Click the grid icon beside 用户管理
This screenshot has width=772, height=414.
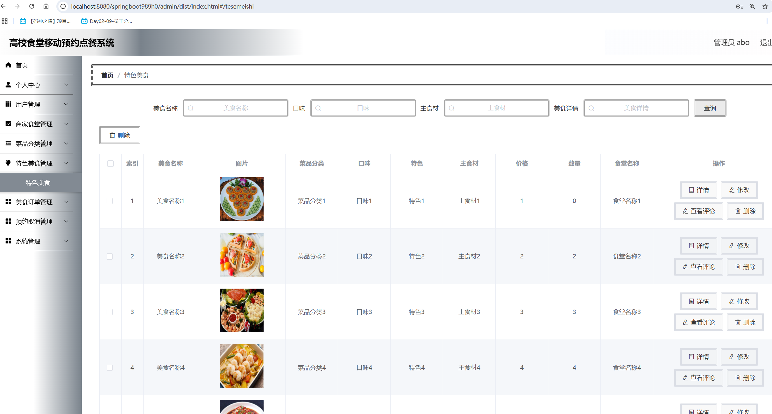pyautogui.click(x=8, y=104)
